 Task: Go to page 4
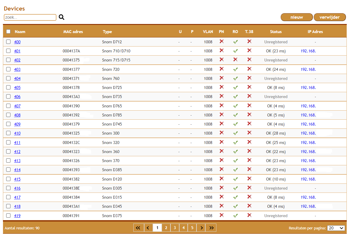coord(183,228)
